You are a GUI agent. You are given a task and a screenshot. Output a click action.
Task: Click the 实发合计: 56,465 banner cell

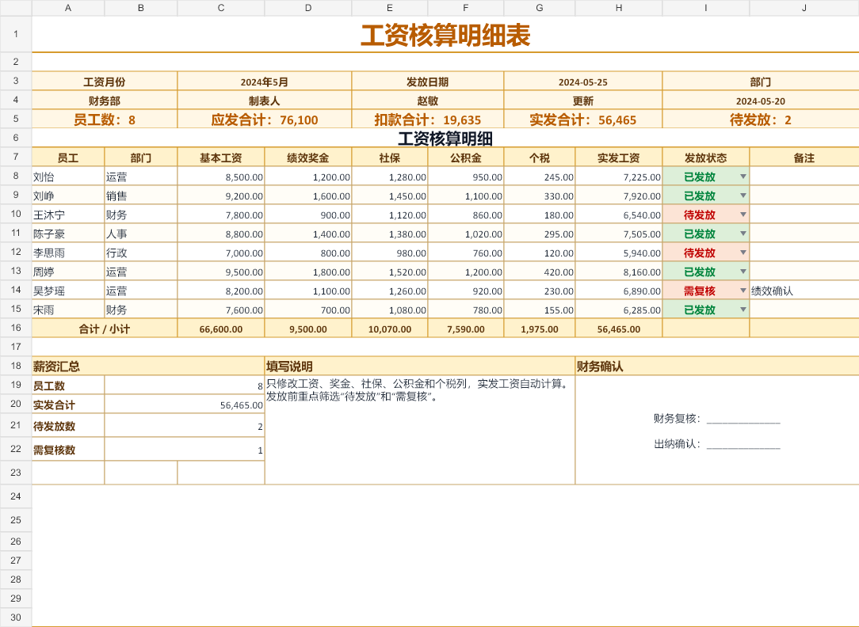[583, 120]
